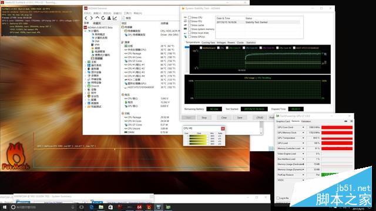Open the Graphics Card tab in GPU-Z
This screenshot has height=211, width=376.
pos(283,121)
